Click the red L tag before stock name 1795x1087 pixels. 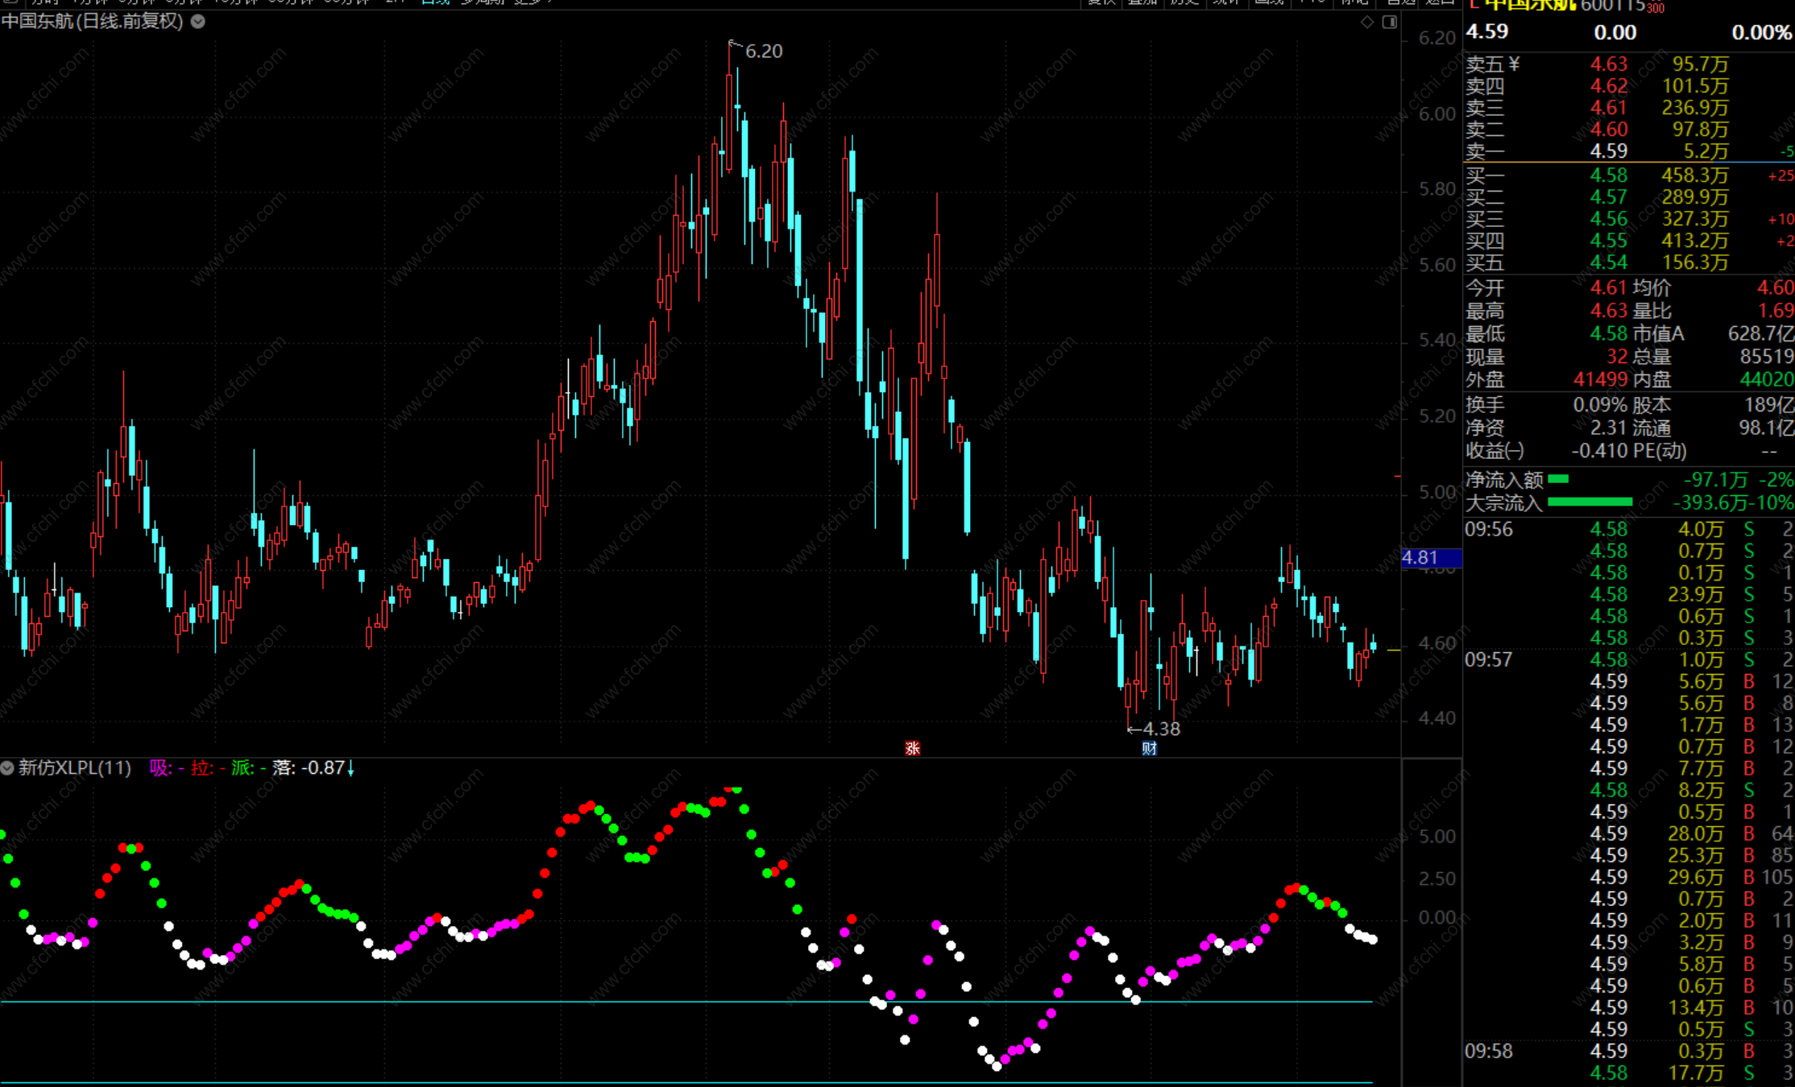1474,5
